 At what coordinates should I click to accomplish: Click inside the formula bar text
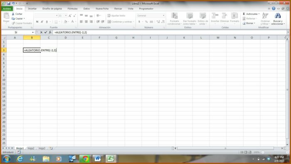pos(71,32)
